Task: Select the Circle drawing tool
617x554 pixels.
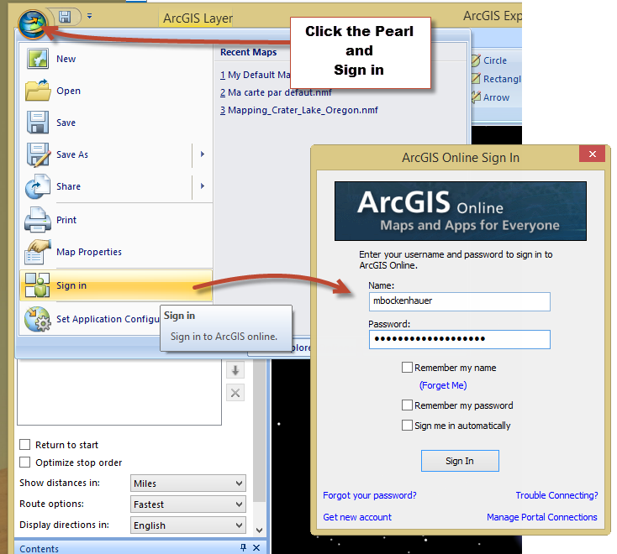Action: [x=489, y=60]
